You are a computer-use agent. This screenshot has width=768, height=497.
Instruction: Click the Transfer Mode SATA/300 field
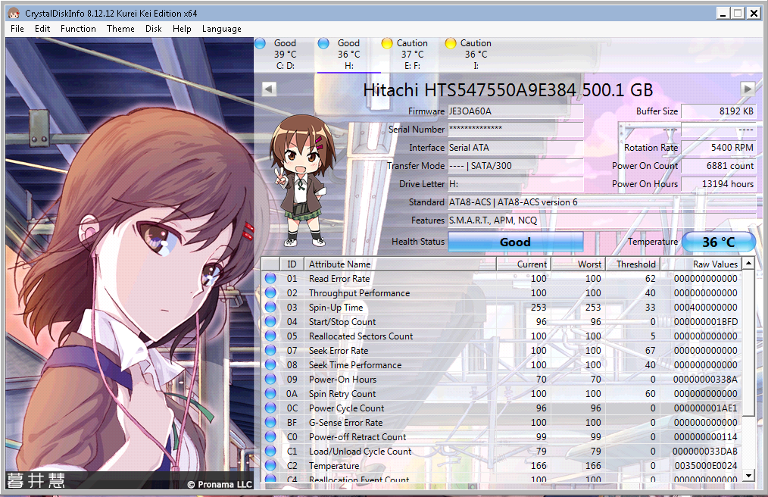pyautogui.click(x=515, y=166)
